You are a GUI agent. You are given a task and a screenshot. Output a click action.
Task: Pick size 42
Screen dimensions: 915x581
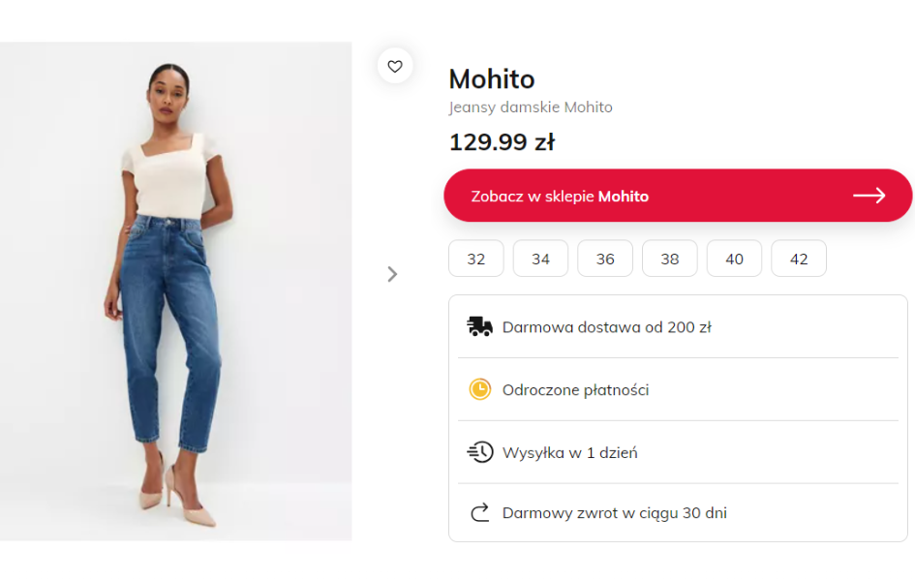(x=799, y=259)
